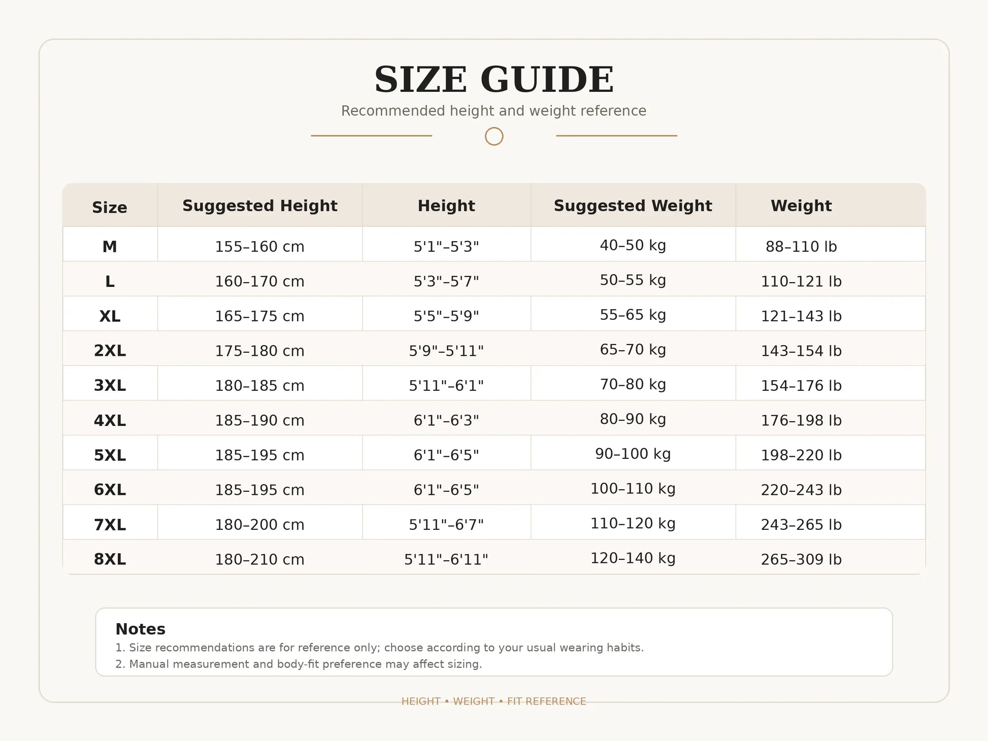Select the first note about size recommendations
988x741 pixels.
[379, 648]
